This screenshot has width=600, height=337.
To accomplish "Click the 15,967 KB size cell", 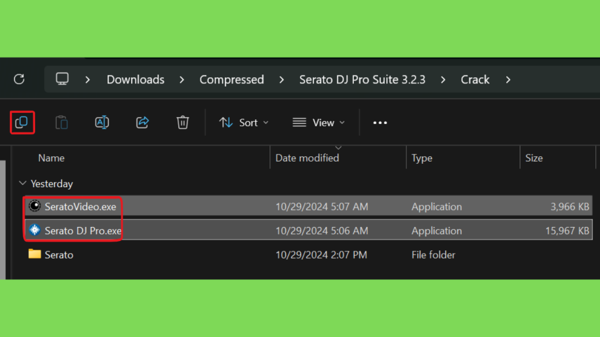I will click(x=567, y=231).
